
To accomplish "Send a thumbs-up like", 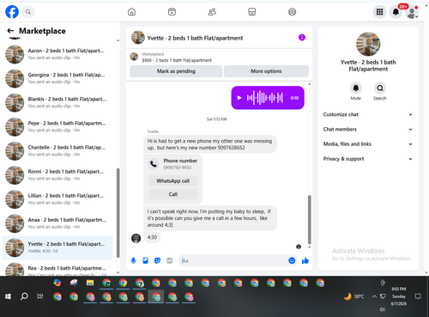I will (305, 260).
